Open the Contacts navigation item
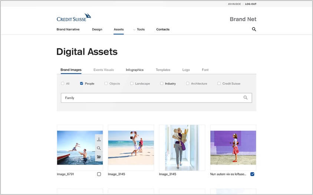Screen dimensions: 313x195 pyautogui.click(x=163, y=29)
